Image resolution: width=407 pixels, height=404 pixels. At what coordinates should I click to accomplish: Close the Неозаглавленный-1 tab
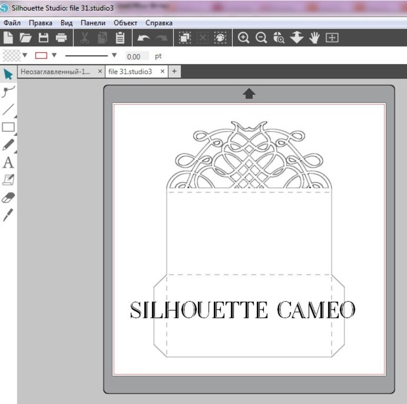pyautogui.click(x=100, y=71)
